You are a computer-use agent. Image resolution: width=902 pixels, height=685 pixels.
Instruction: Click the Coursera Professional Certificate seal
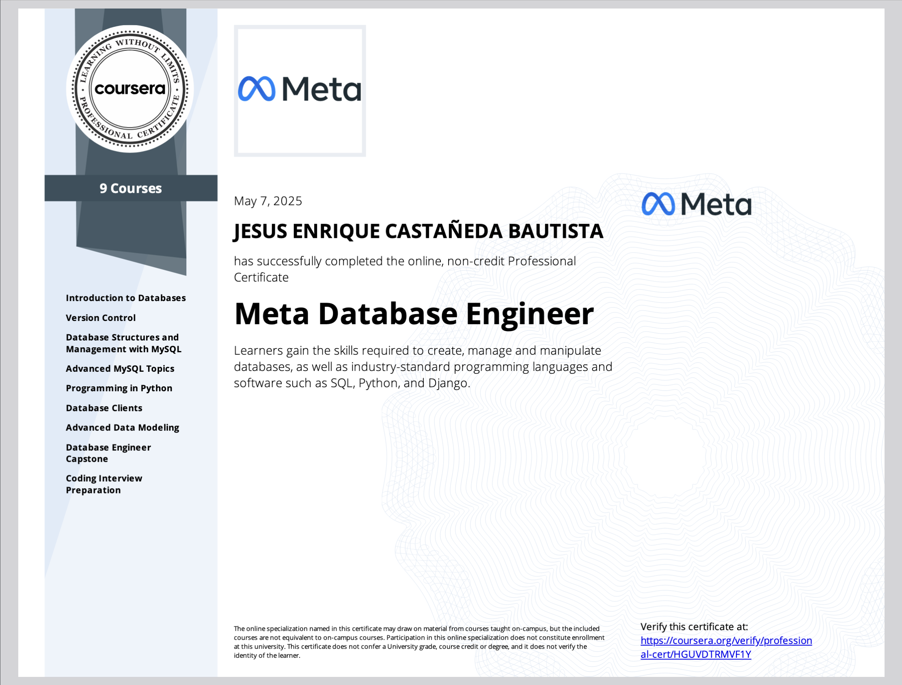pyautogui.click(x=129, y=89)
